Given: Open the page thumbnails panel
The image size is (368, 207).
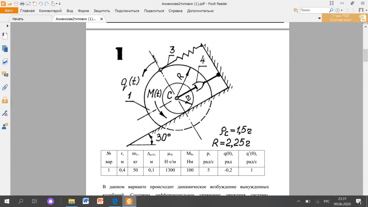Looking at the screenshot, I should click(5, 49).
